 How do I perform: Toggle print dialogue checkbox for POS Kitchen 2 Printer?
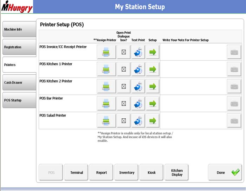pyautogui.click(x=124, y=86)
